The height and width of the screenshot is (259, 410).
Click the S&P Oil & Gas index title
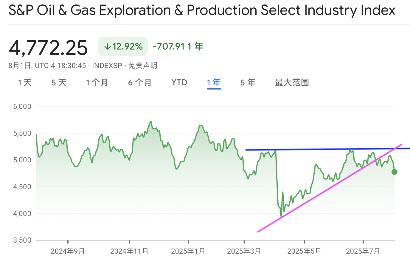[202, 11]
